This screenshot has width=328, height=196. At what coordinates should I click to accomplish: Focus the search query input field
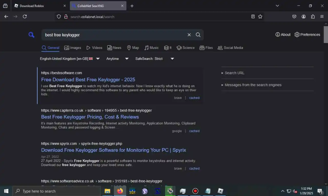(x=114, y=35)
